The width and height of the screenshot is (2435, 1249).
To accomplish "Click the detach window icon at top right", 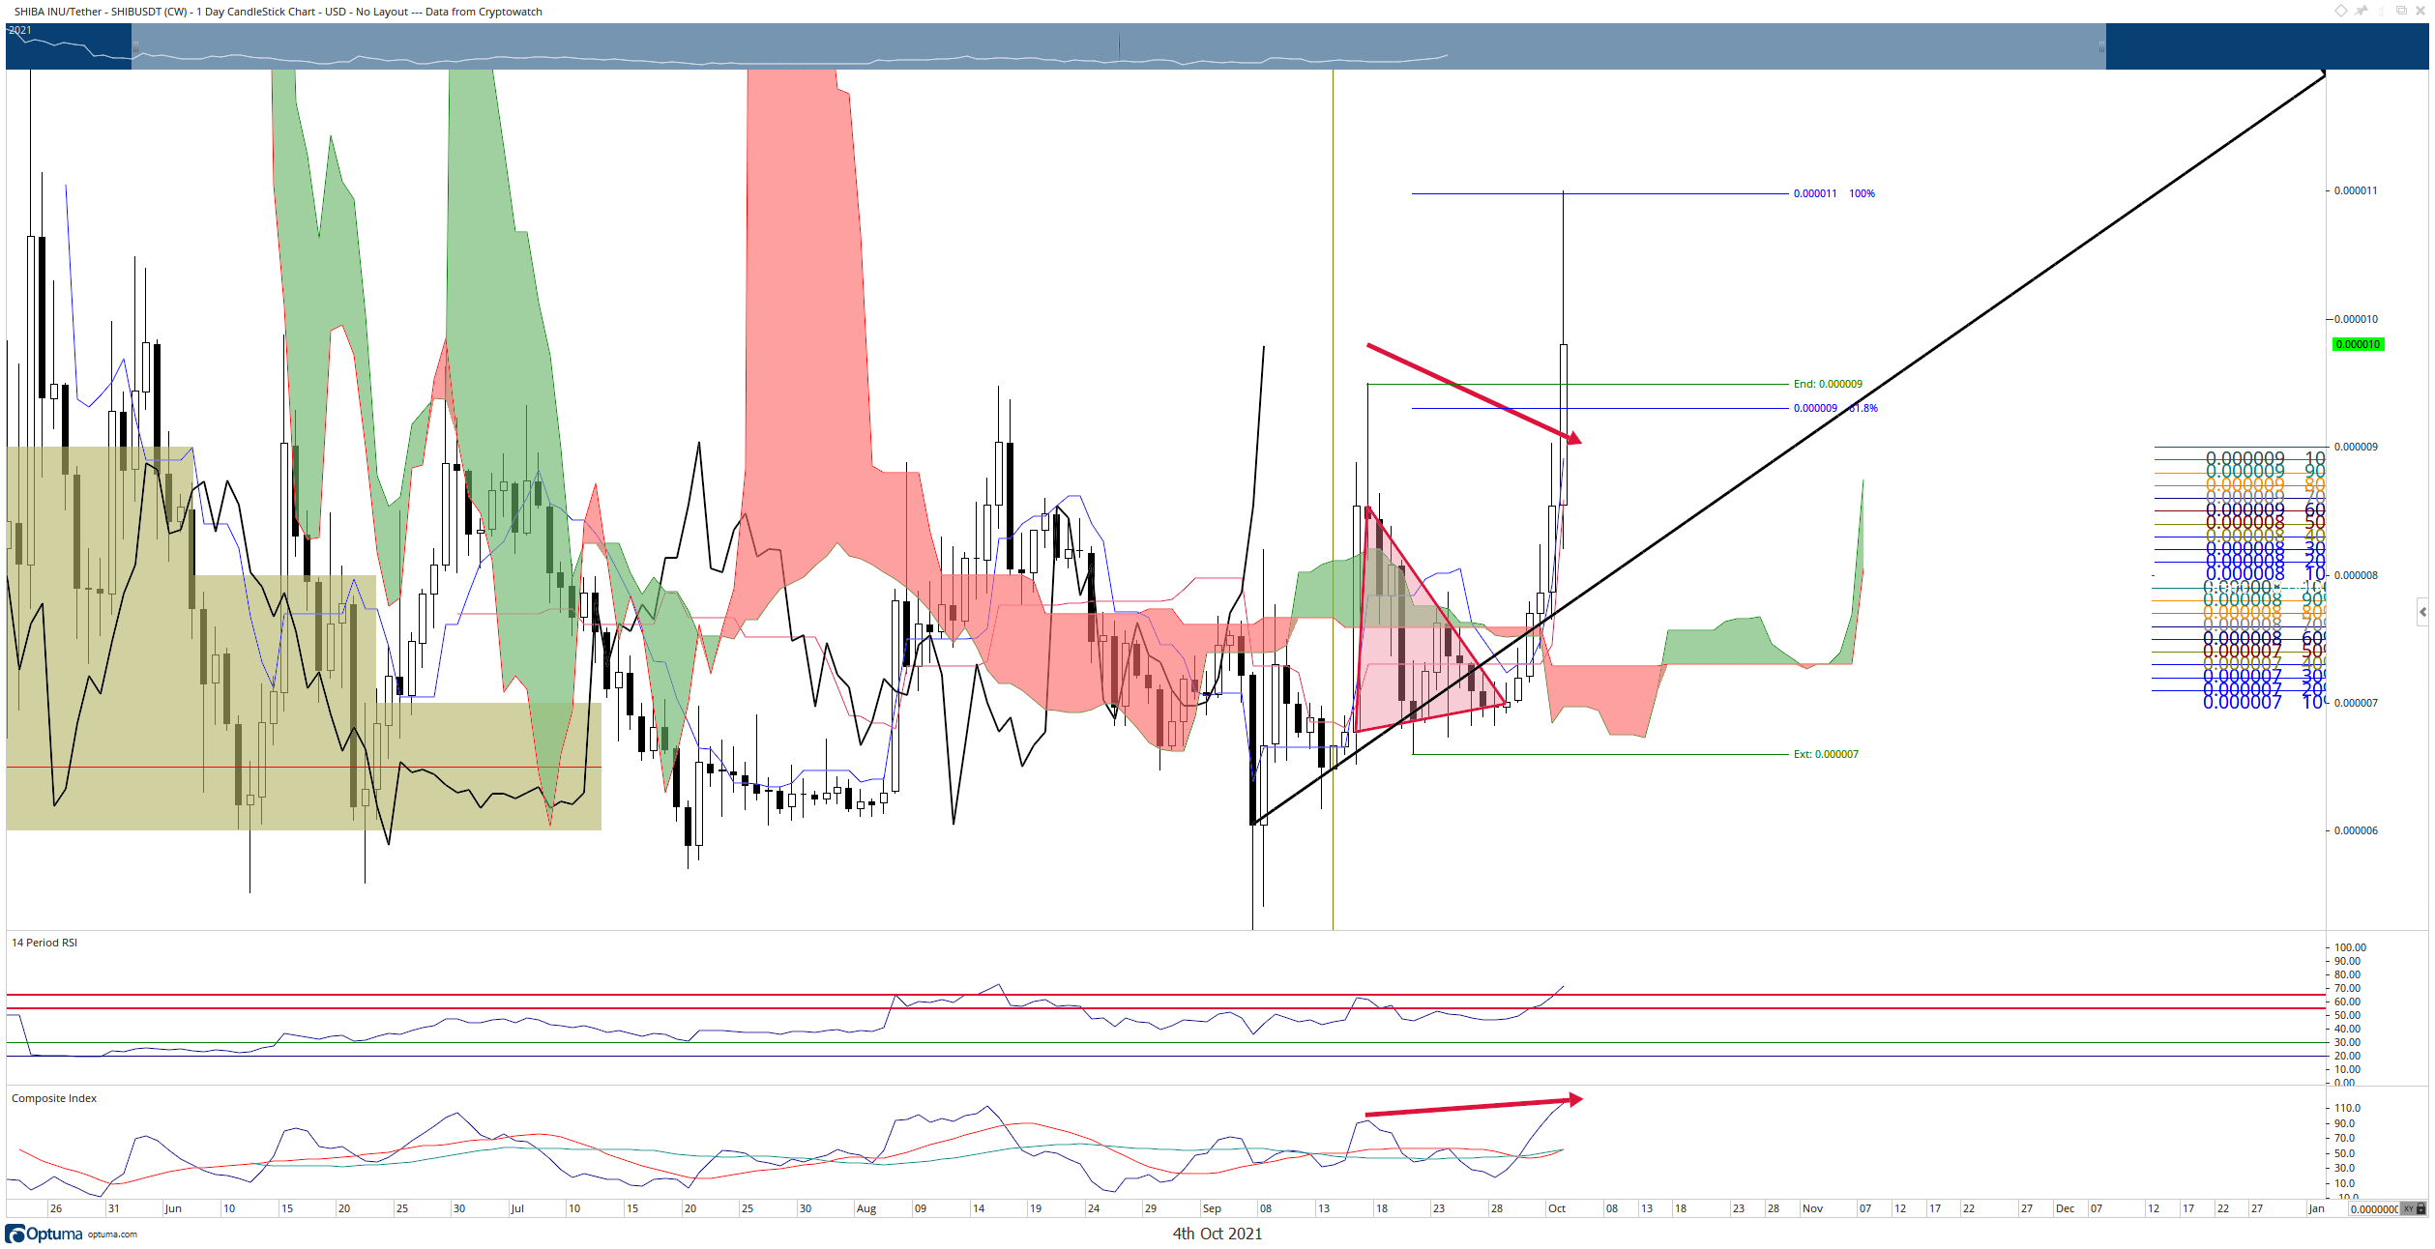I will point(2401,11).
